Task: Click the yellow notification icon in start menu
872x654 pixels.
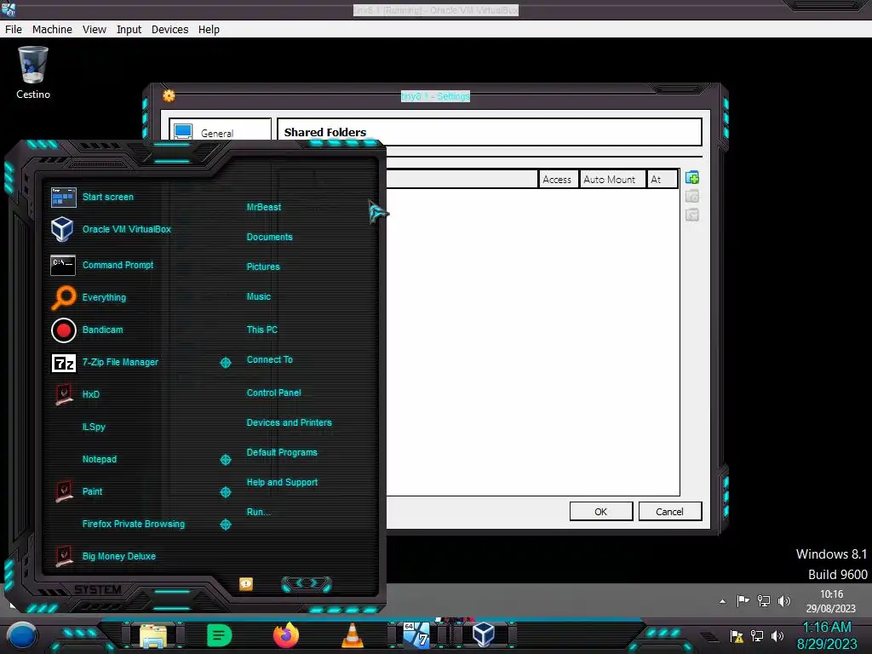Action: [x=246, y=583]
